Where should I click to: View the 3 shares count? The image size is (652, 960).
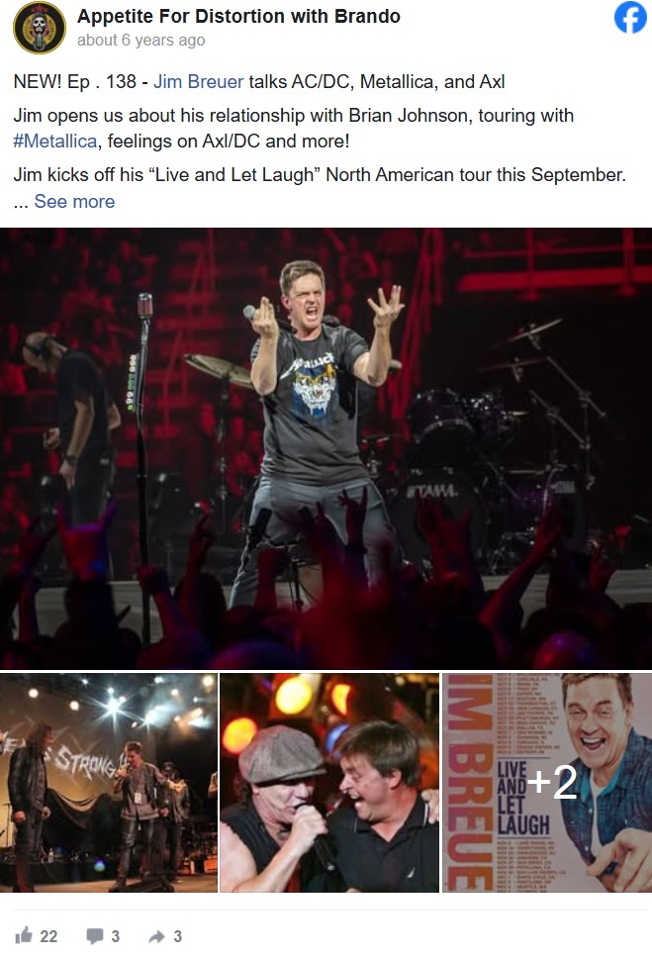coord(177,936)
